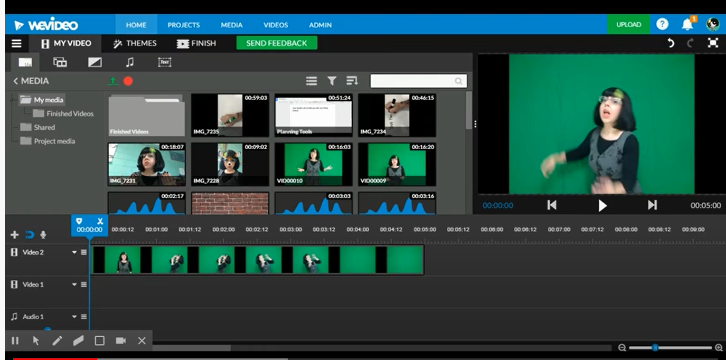Viewport: 726px width, 360px height.
Task: Open the PROJECTS menu
Action: pyautogui.click(x=183, y=25)
